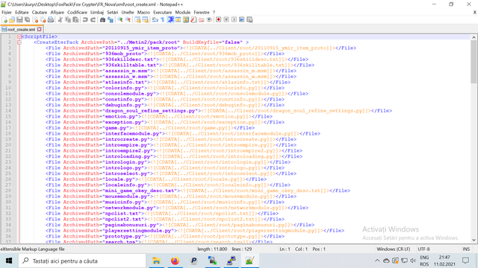
Task: Click the scrollbar down arrow
Action: [x=474, y=240]
